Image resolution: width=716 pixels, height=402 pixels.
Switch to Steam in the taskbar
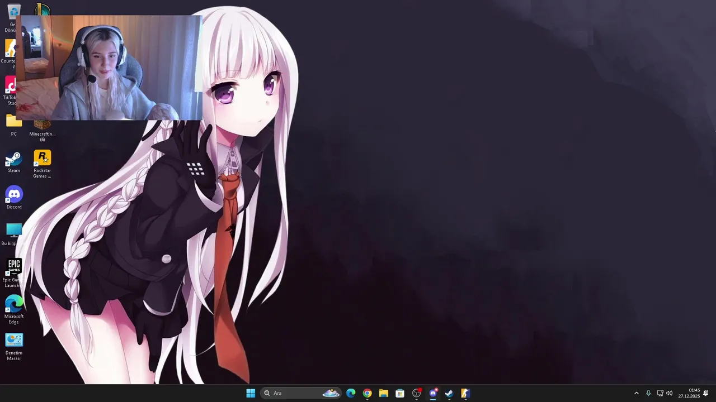(449, 393)
